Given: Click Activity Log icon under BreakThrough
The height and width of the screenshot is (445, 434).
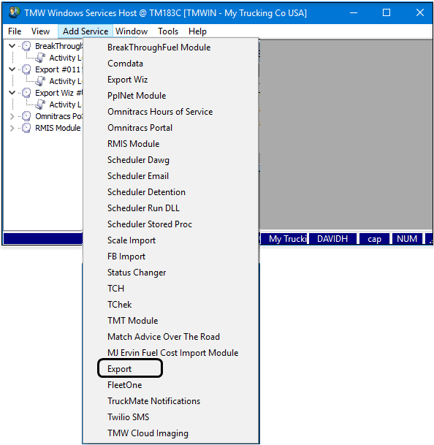Looking at the screenshot, I should pos(40,58).
